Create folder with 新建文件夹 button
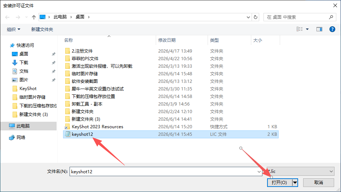 pyautogui.click(x=42, y=29)
